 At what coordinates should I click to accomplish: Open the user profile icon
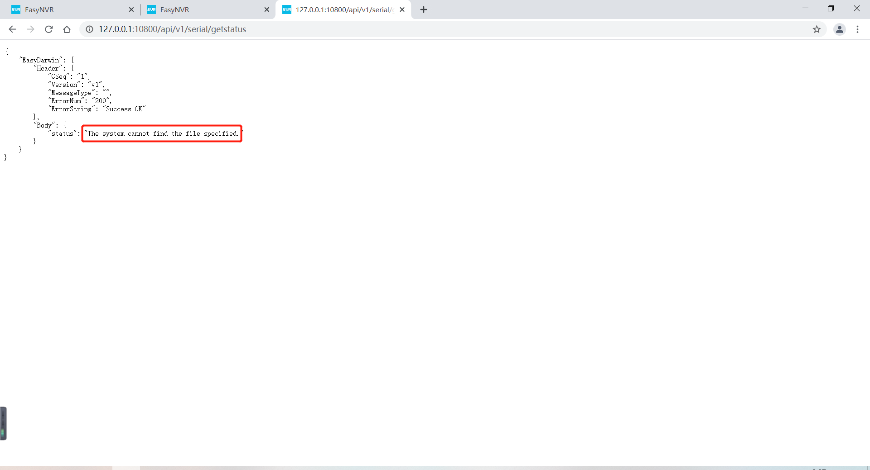click(840, 29)
